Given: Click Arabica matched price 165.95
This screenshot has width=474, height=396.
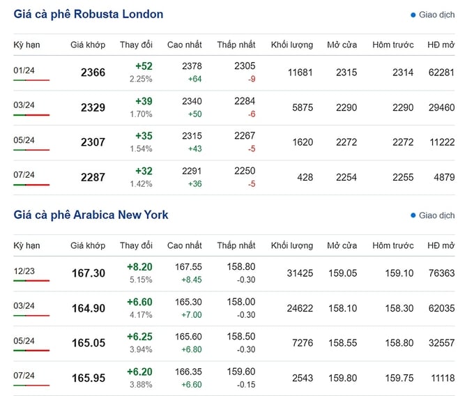Looking at the screenshot, I should tap(89, 378).
